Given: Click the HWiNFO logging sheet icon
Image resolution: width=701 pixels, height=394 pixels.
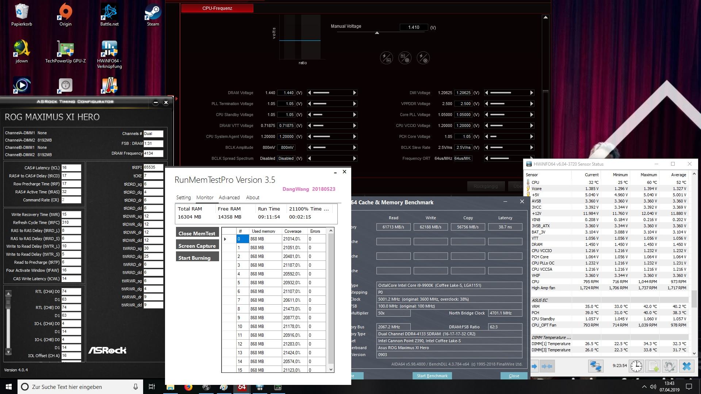Looking at the screenshot, I should pyautogui.click(x=653, y=366).
